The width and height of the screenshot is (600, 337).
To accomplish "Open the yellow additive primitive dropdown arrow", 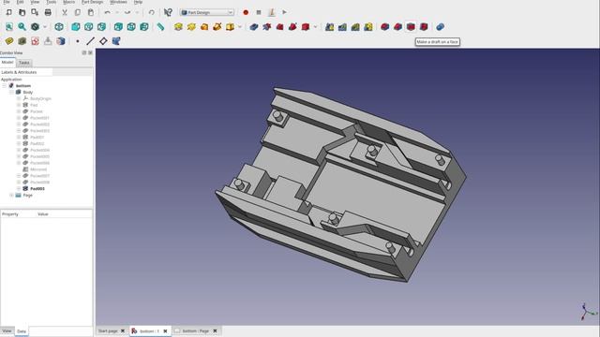I will 240,27.
